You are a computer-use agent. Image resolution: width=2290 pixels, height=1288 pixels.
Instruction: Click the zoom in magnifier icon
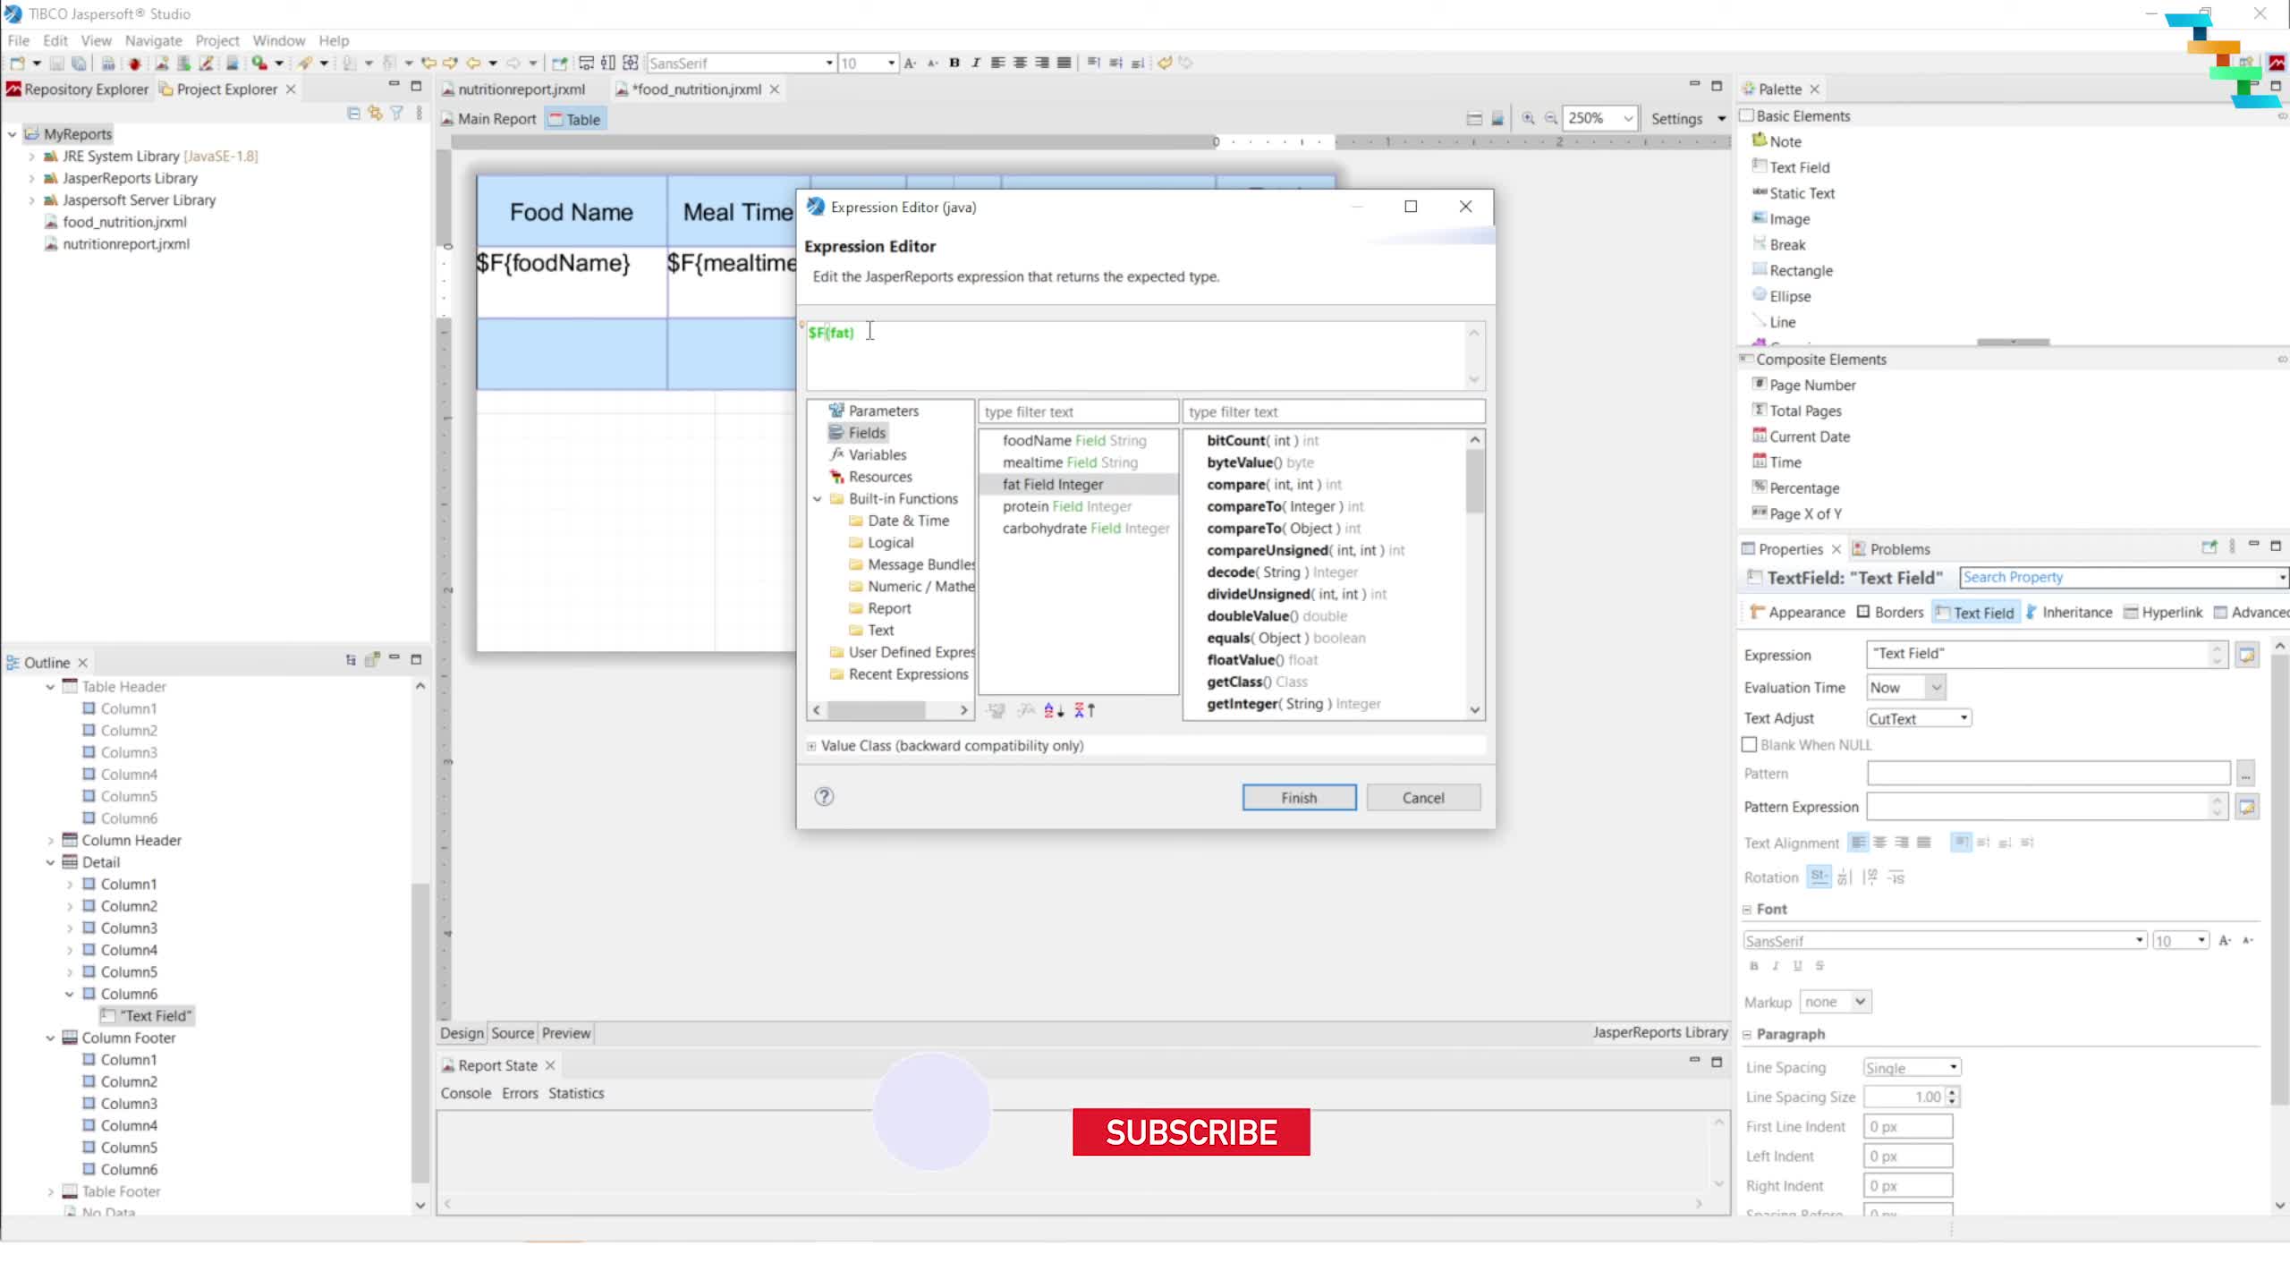pyautogui.click(x=1529, y=118)
